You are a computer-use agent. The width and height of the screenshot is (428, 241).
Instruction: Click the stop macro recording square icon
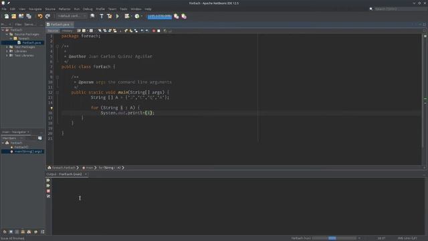coord(158,31)
